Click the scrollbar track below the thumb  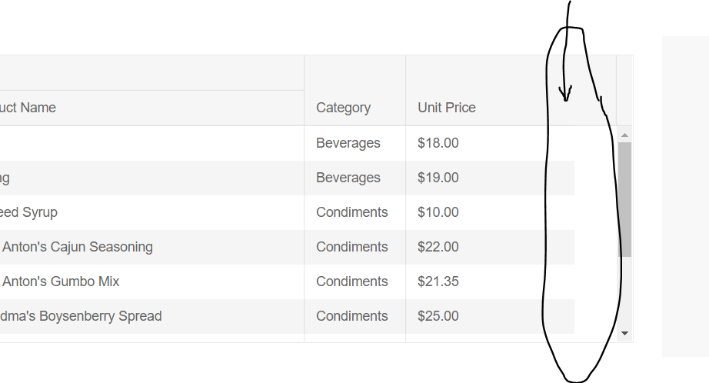(x=624, y=291)
